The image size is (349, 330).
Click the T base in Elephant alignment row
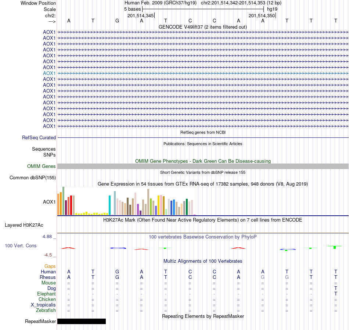click(x=336, y=294)
